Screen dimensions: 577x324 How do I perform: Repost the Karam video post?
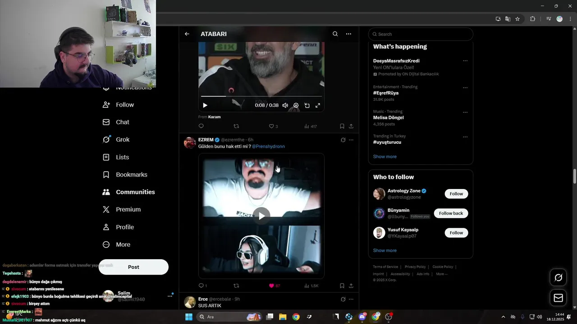[x=236, y=126]
